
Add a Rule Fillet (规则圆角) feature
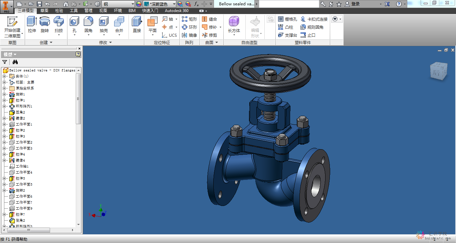point(312,27)
